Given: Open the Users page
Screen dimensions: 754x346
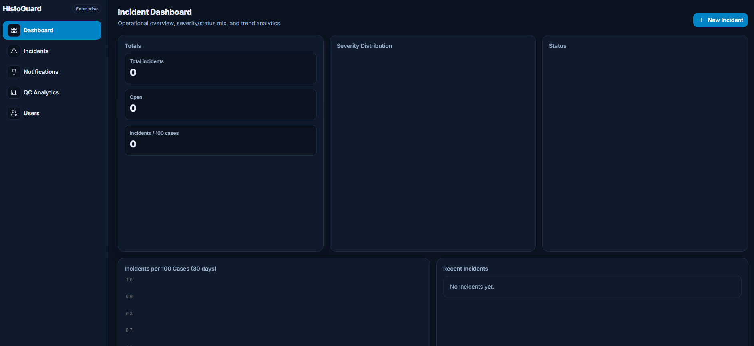Looking at the screenshot, I should (32, 113).
